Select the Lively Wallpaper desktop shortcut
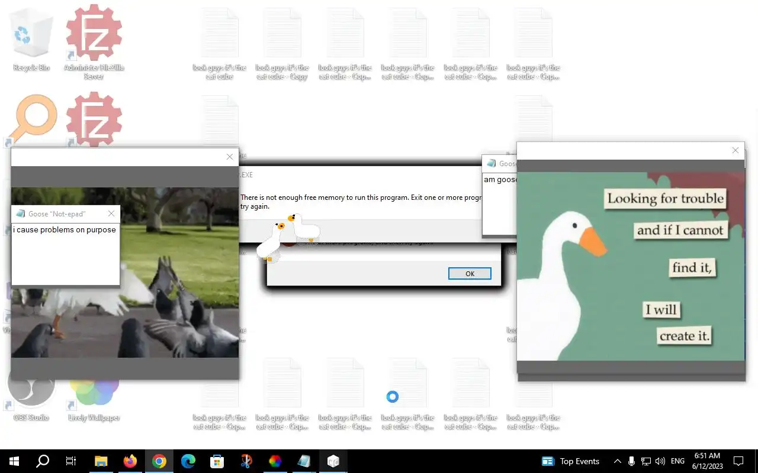758x473 pixels. (94, 393)
